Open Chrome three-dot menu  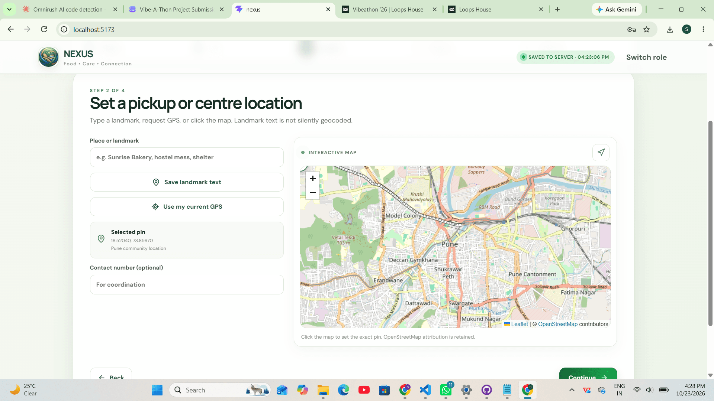(x=703, y=29)
